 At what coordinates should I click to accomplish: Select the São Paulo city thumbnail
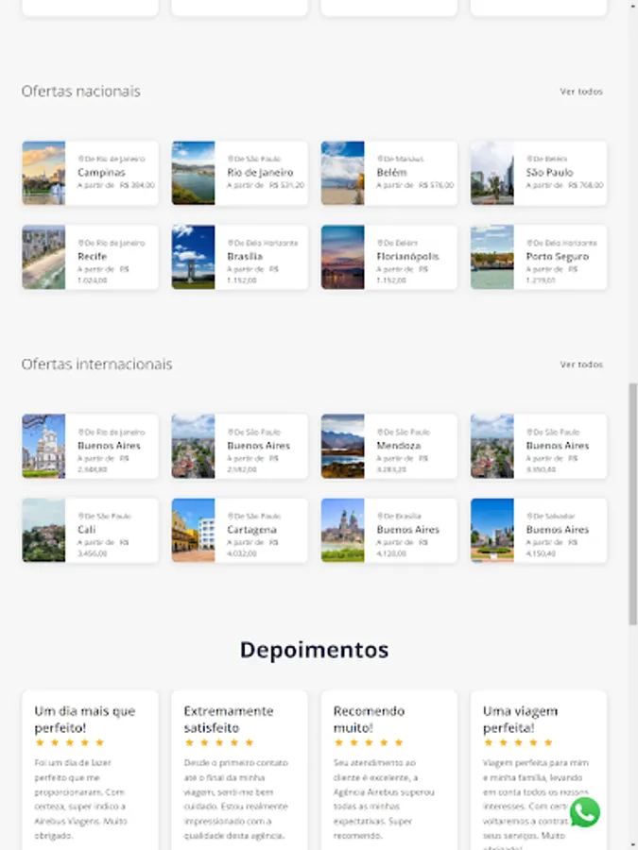point(492,173)
